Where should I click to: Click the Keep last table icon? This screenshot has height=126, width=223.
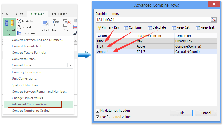[x=198, y=28]
